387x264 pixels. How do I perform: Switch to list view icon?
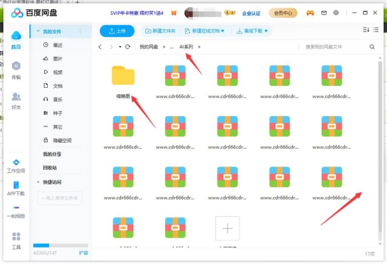click(376, 30)
